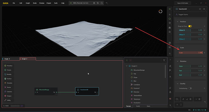Switch to the Build tab
Viewport: 209px width, 112px height.
pyautogui.click(x=138, y=106)
